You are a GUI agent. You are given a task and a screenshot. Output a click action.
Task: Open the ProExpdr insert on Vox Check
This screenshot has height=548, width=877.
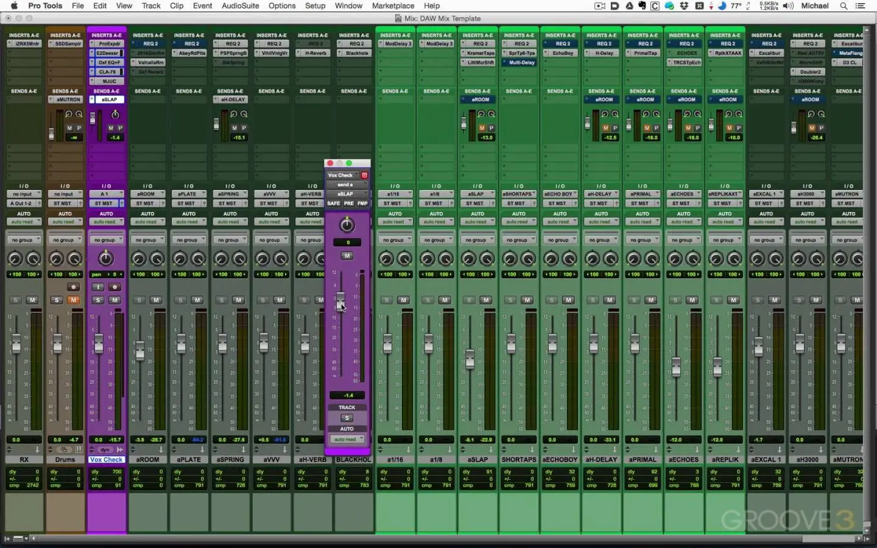[110, 44]
